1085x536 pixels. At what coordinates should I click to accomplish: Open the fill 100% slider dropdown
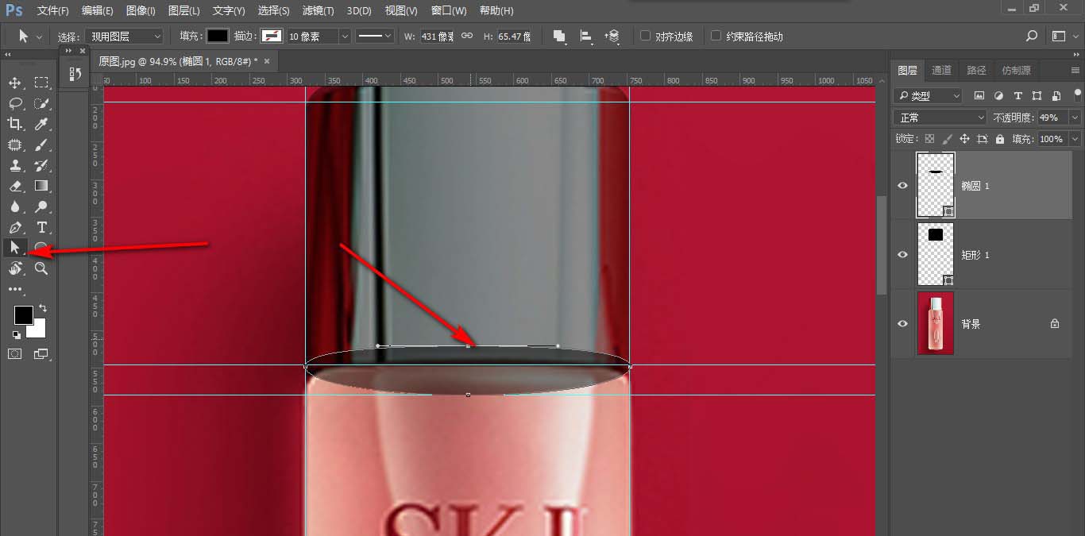coord(1075,139)
